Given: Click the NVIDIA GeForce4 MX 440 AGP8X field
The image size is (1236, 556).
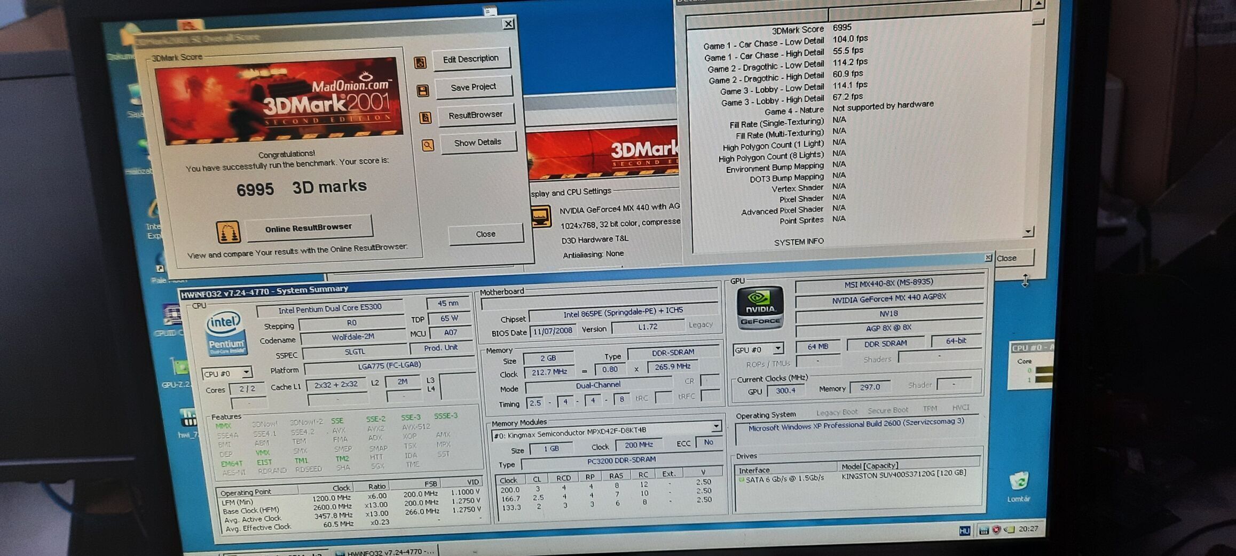Looking at the screenshot, I should (x=888, y=299).
